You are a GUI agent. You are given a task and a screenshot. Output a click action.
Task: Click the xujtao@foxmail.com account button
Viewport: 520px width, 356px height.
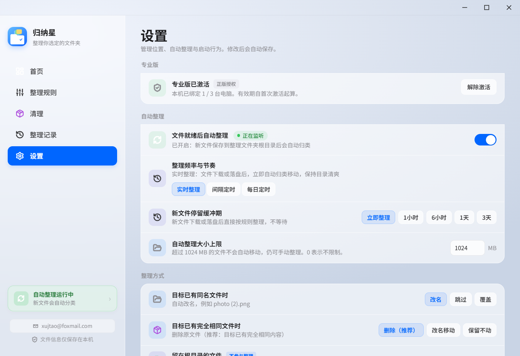coord(62,326)
